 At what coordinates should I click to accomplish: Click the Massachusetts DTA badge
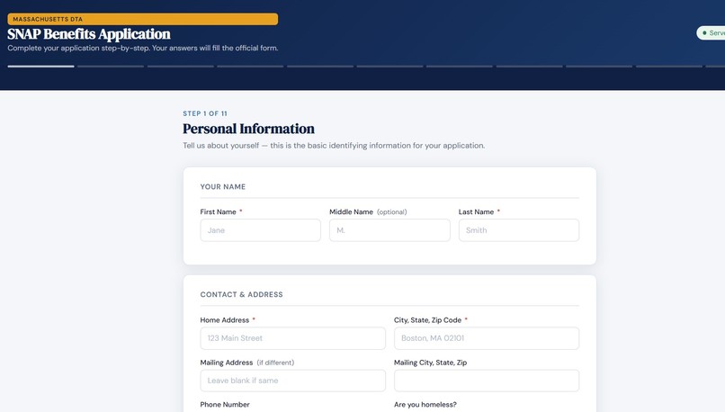click(x=142, y=19)
